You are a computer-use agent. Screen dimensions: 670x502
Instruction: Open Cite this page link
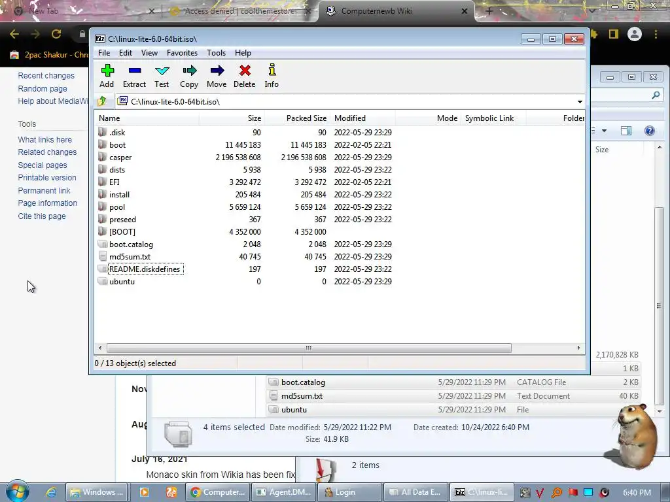(x=42, y=216)
